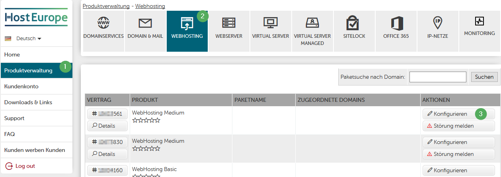Open contract number ending in 830
The height and width of the screenshot is (177, 501).
pos(107,142)
